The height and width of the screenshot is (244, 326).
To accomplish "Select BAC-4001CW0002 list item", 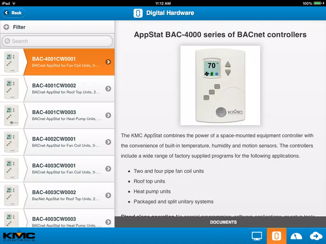I will 57,89.
